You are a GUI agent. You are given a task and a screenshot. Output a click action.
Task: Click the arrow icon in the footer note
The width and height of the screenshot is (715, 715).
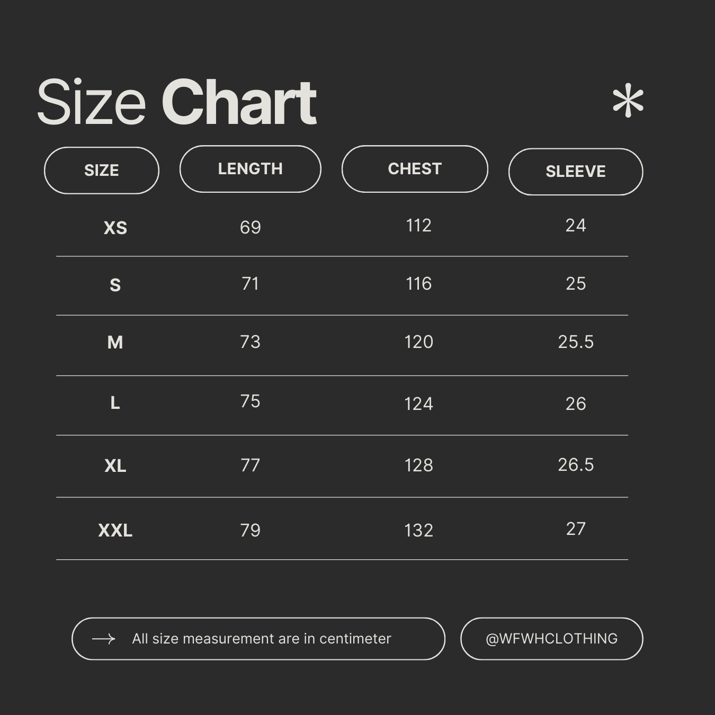coord(104,639)
